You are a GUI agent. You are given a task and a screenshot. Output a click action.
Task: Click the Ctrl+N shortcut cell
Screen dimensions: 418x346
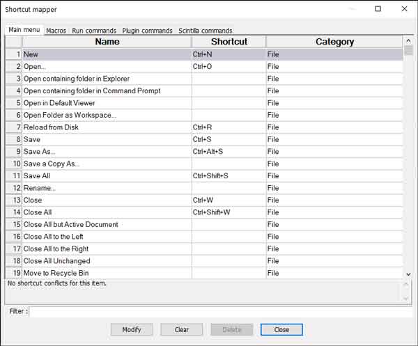click(x=229, y=54)
